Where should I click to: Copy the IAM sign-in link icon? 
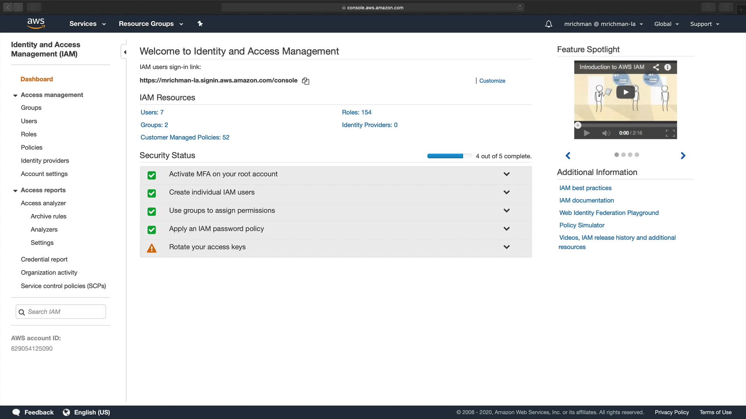[x=306, y=81]
